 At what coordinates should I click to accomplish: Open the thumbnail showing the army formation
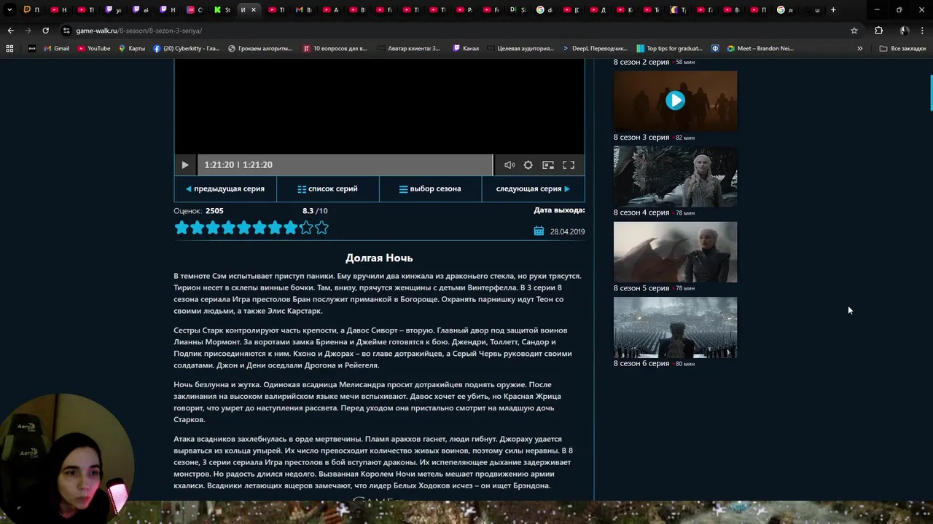click(x=675, y=327)
